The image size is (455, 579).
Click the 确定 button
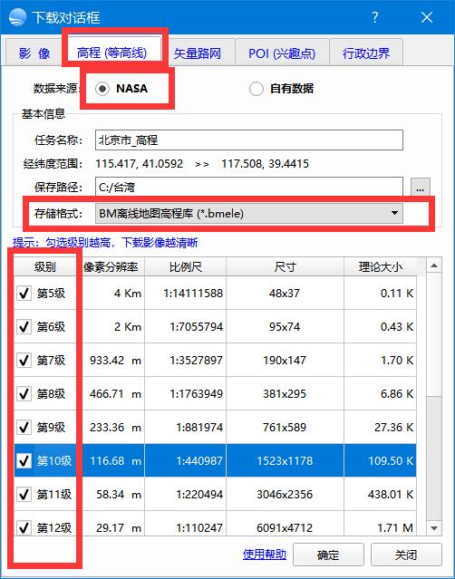coord(328,555)
